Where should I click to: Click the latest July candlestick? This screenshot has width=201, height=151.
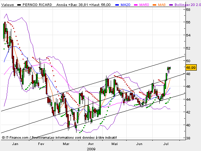pyautogui.click(x=170, y=68)
